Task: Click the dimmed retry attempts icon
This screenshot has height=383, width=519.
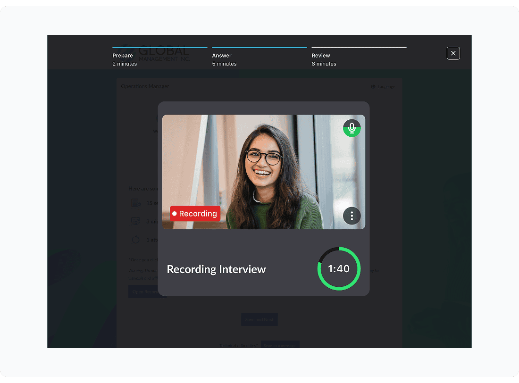Action: pos(136,240)
